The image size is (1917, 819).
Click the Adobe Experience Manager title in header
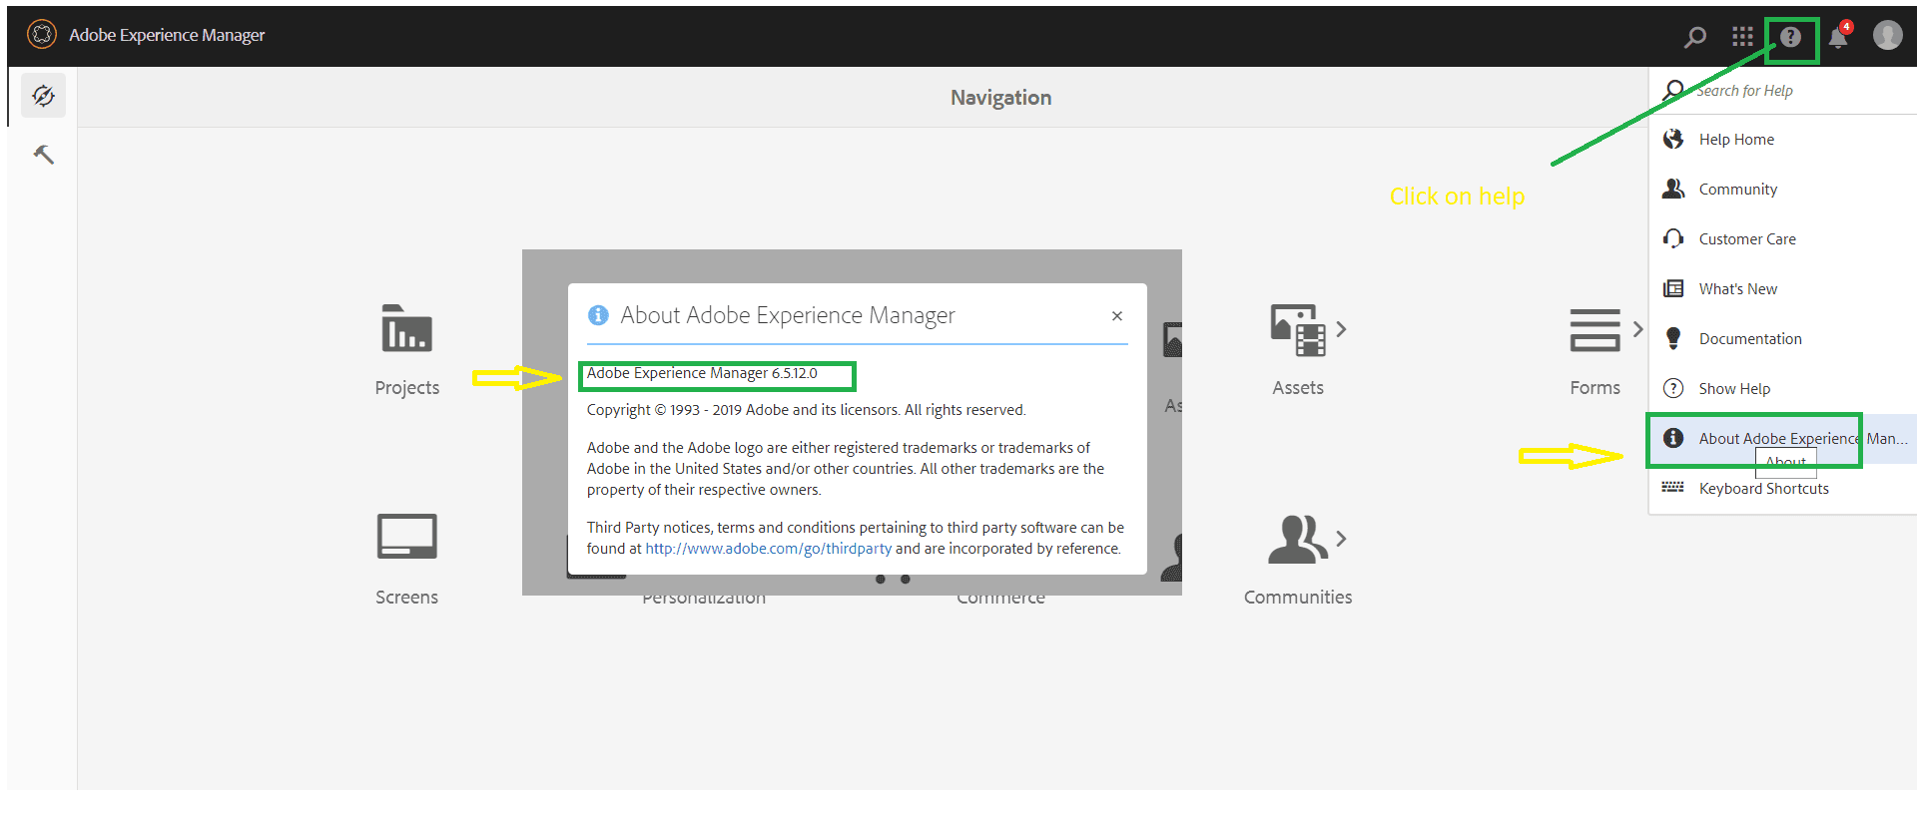[167, 35]
